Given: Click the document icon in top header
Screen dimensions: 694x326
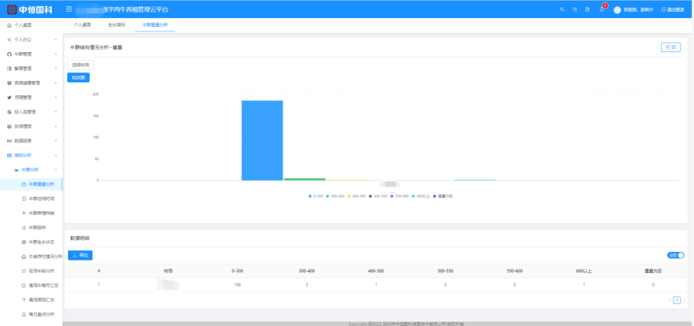Looking at the screenshot, I should [x=587, y=10].
